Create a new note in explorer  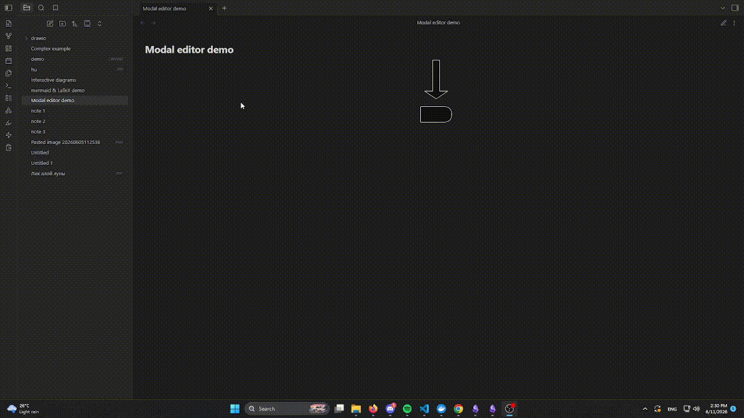pyautogui.click(x=50, y=24)
